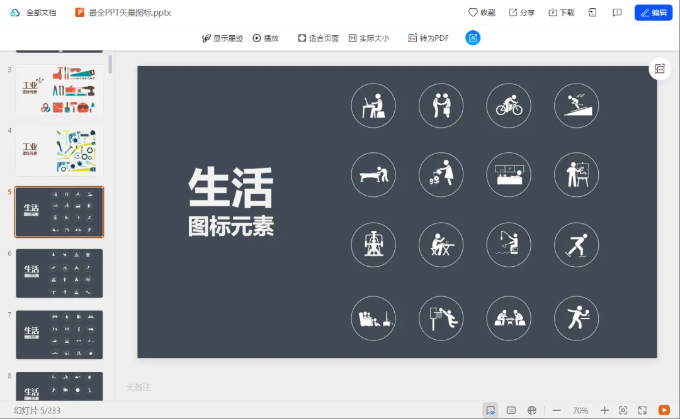
Task: Select slide 4 thumbnail
Action: pyautogui.click(x=59, y=151)
